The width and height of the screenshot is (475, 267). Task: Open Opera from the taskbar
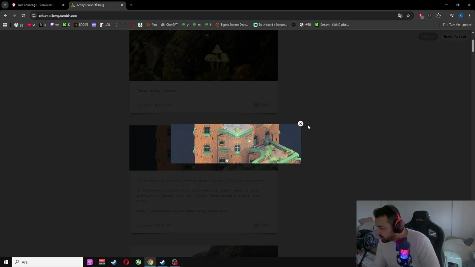(126, 262)
